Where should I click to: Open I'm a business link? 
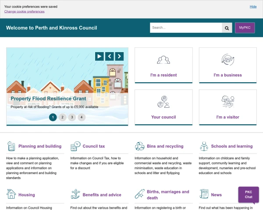tap(227, 75)
